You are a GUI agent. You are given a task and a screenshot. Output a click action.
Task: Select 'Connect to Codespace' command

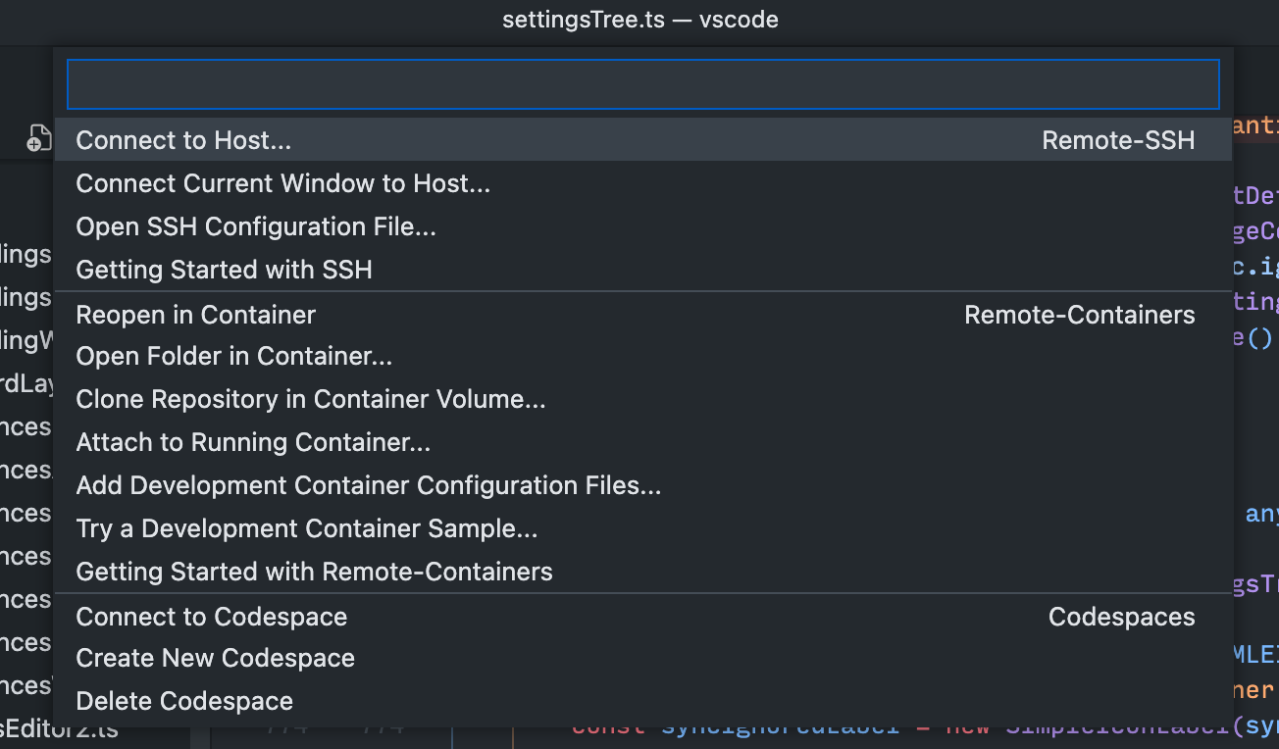[x=211, y=617]
